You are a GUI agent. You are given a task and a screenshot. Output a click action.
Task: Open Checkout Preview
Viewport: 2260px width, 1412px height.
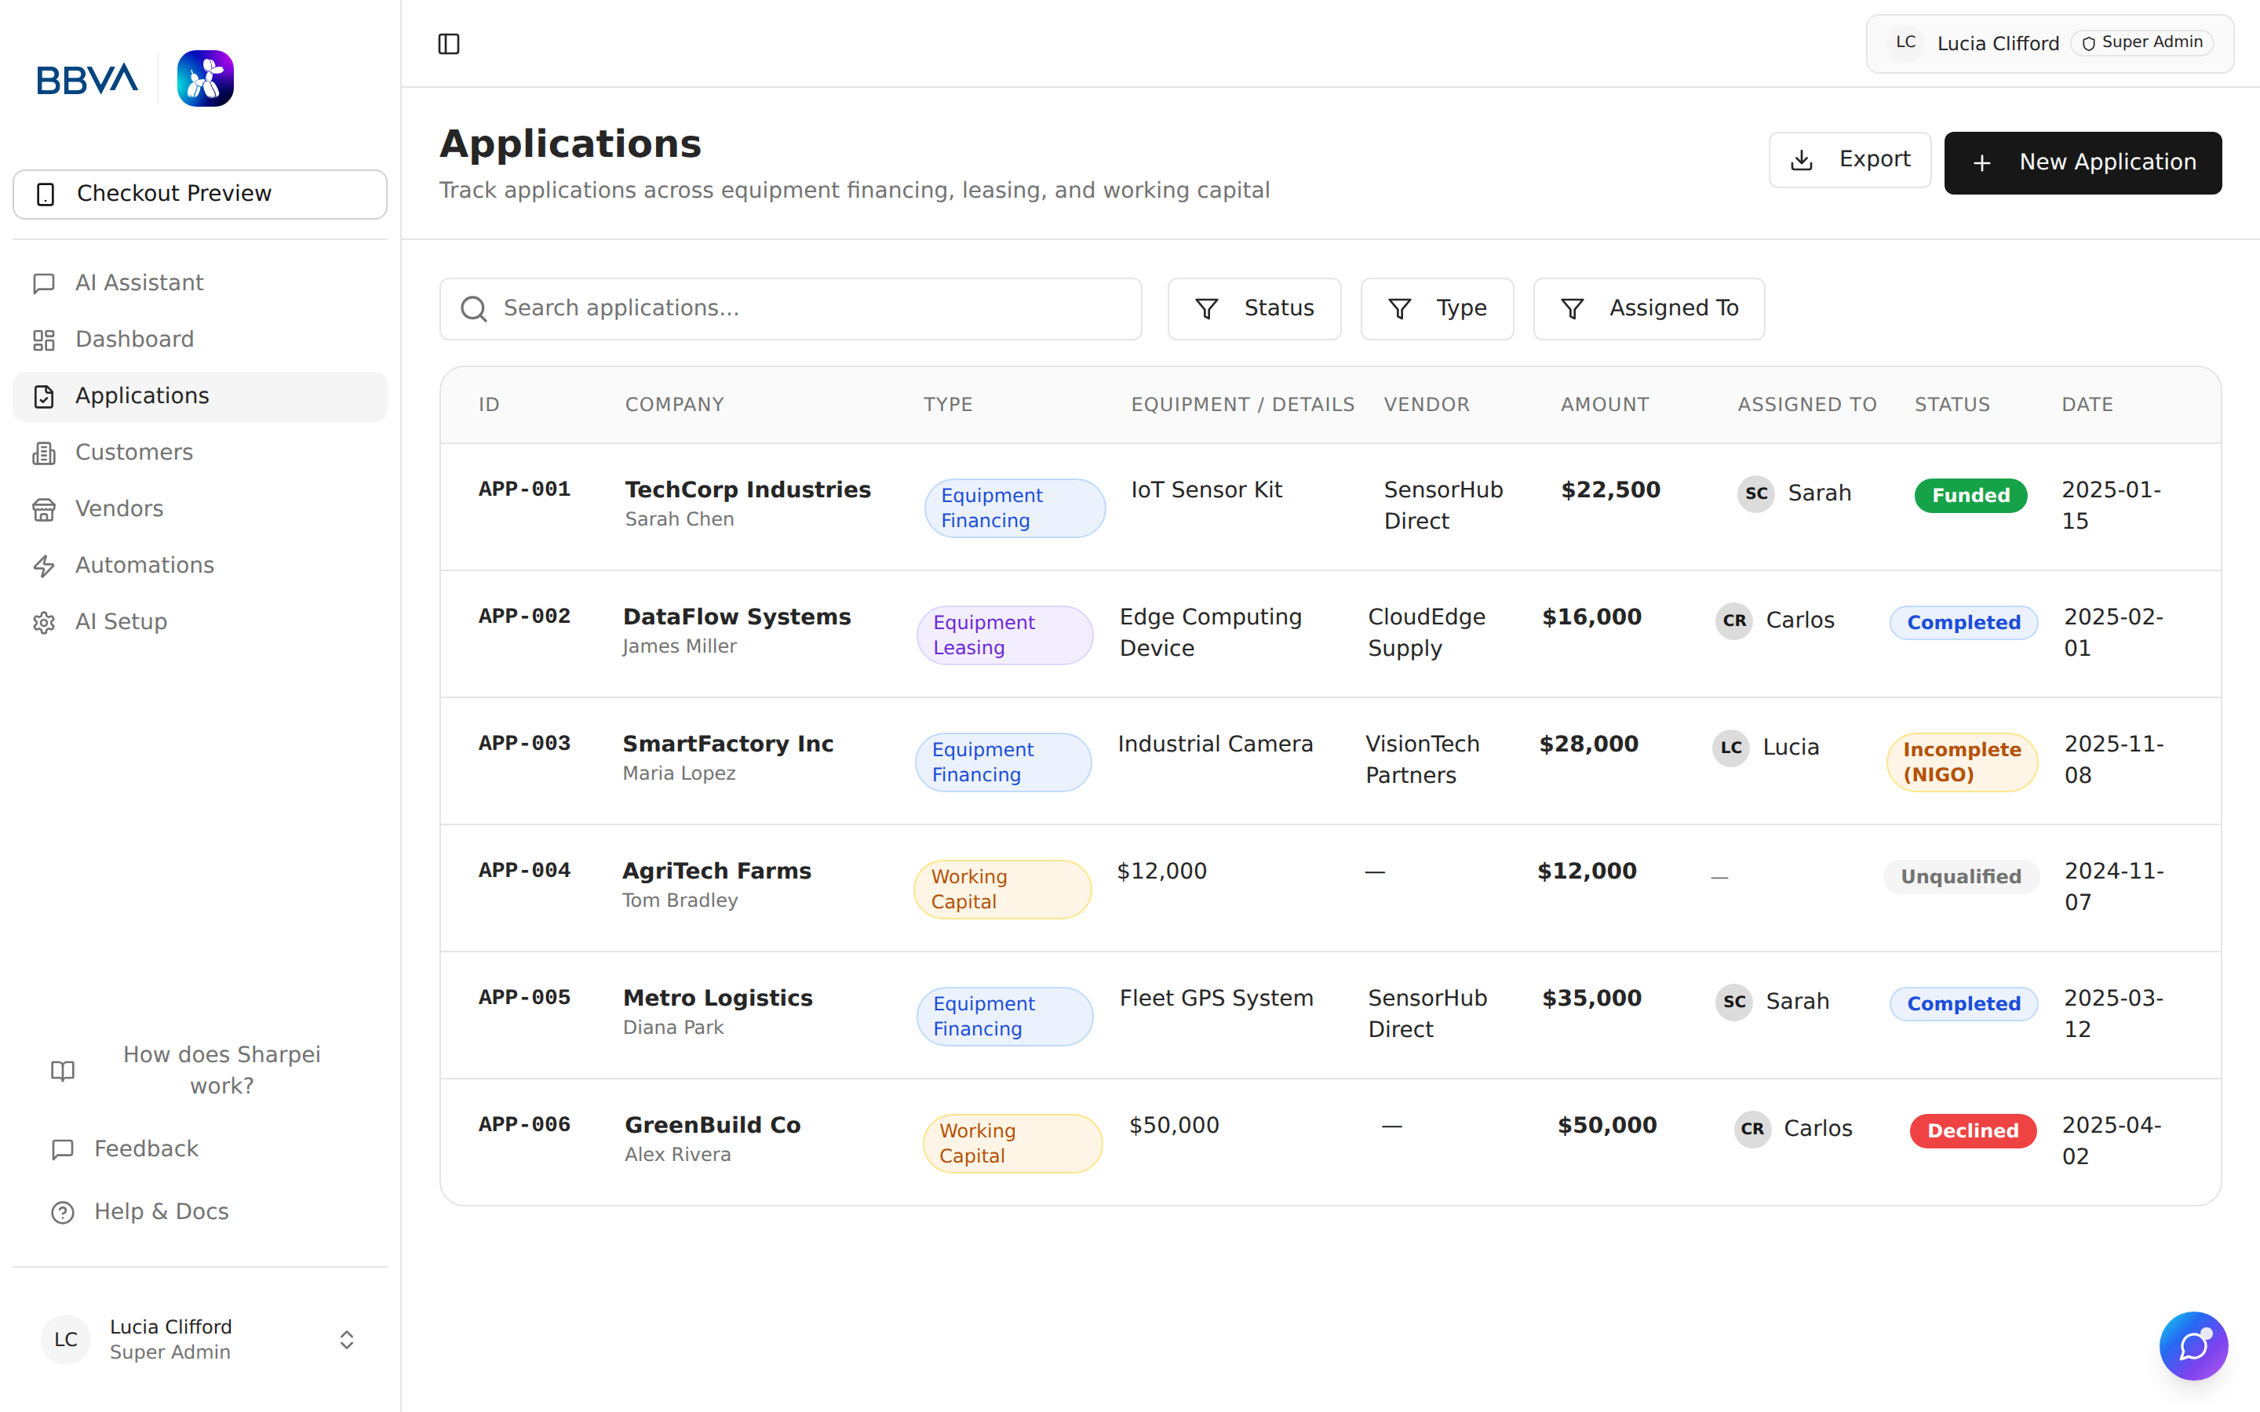[200, 193]
